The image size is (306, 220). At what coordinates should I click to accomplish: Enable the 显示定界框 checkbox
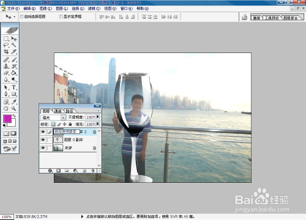(x=61, y=16)
